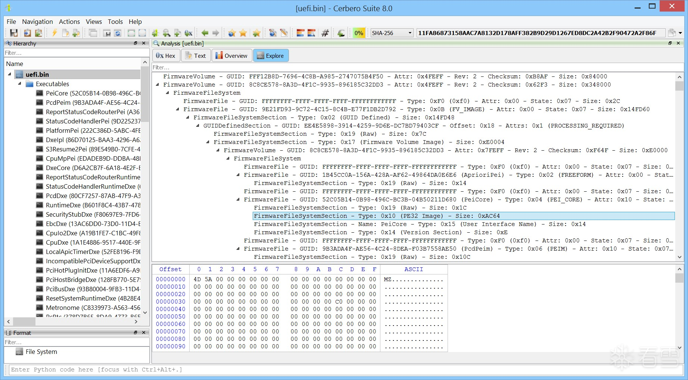688x380 pixels.
Task: Click the blank document toolbar icon
Action: point(65,33)
